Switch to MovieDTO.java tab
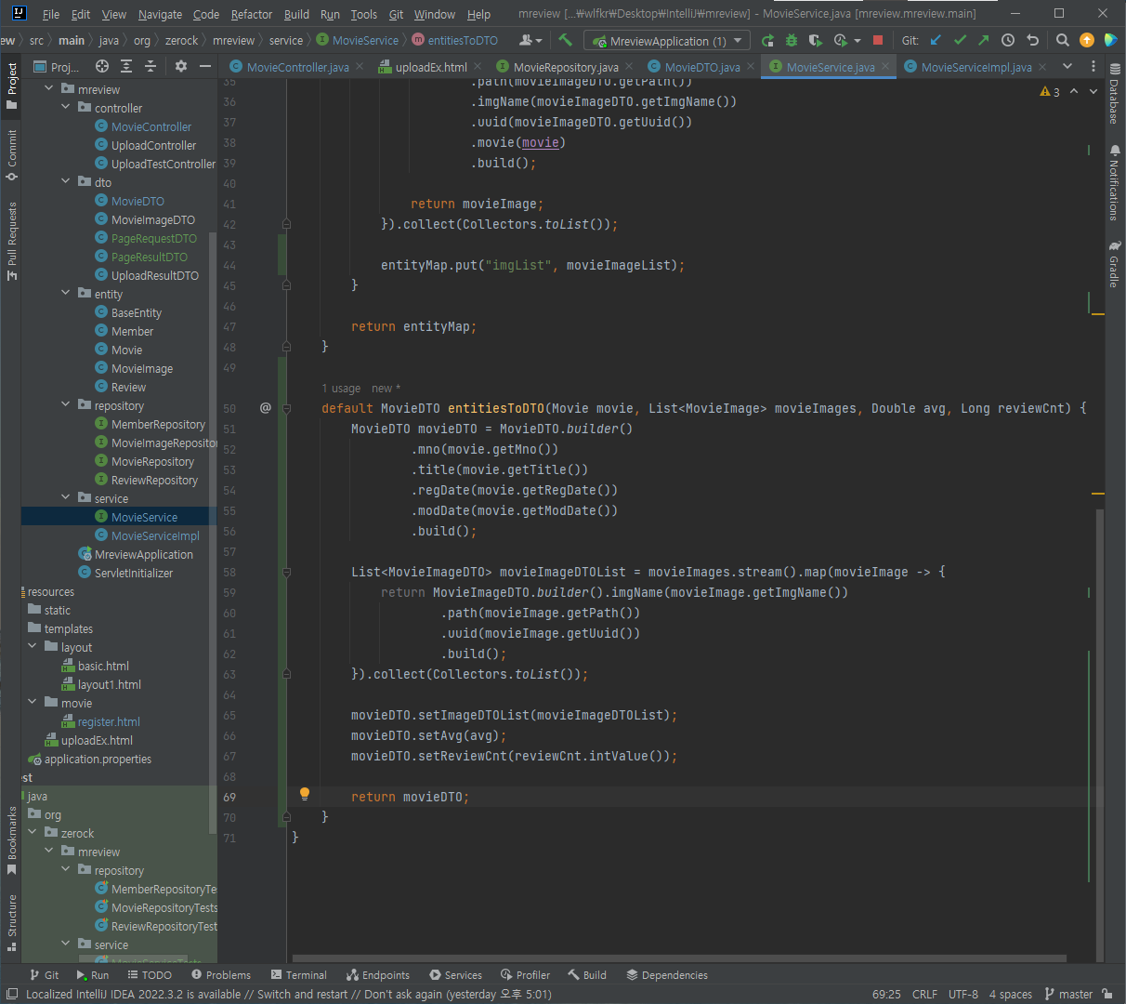Image resolution: width=1126 pixels, height=1004 pixels. (x=702, y=67)
